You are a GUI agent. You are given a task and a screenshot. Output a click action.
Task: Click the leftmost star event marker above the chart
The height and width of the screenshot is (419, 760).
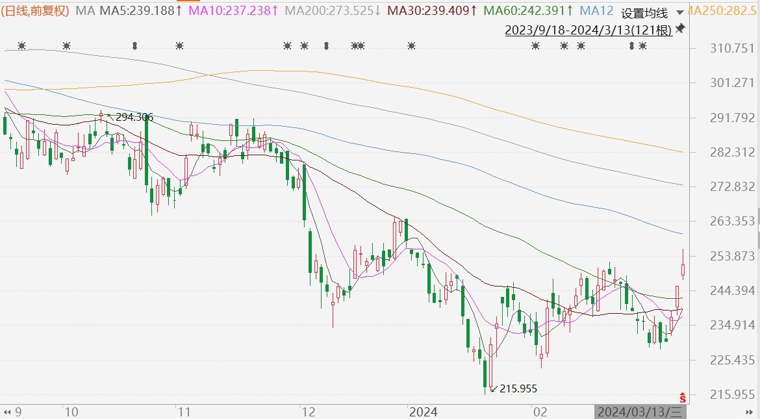pos(22,46)
